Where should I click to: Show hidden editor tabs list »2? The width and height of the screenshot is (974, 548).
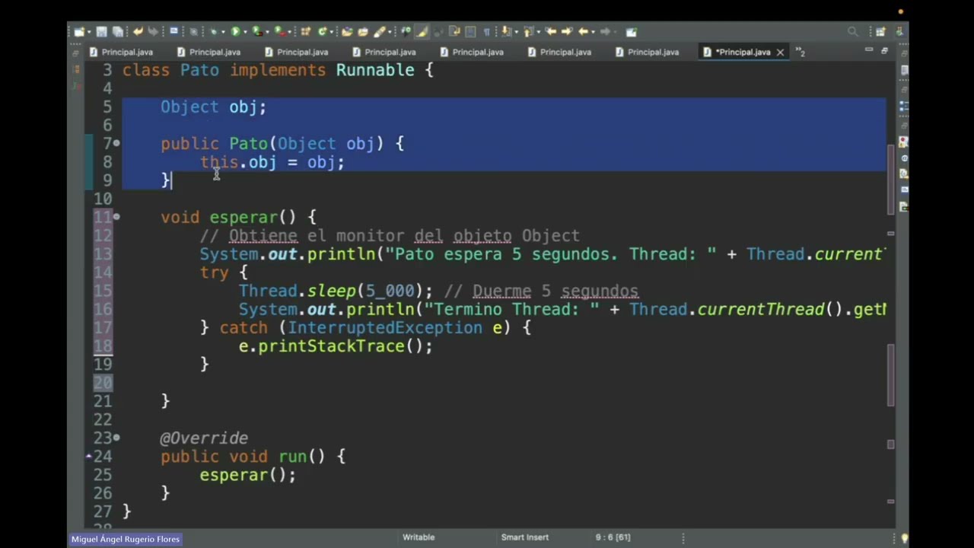(801, 52)
